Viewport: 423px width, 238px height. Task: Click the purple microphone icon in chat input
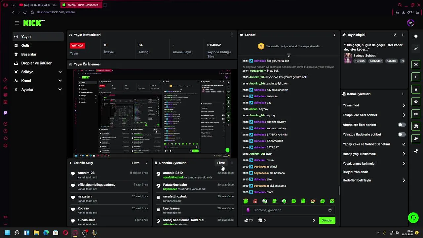pos(248,210)
